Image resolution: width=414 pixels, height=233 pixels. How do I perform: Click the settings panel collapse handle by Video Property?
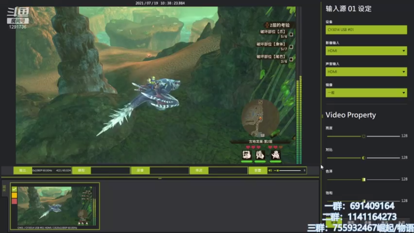[x=322, y=115]
